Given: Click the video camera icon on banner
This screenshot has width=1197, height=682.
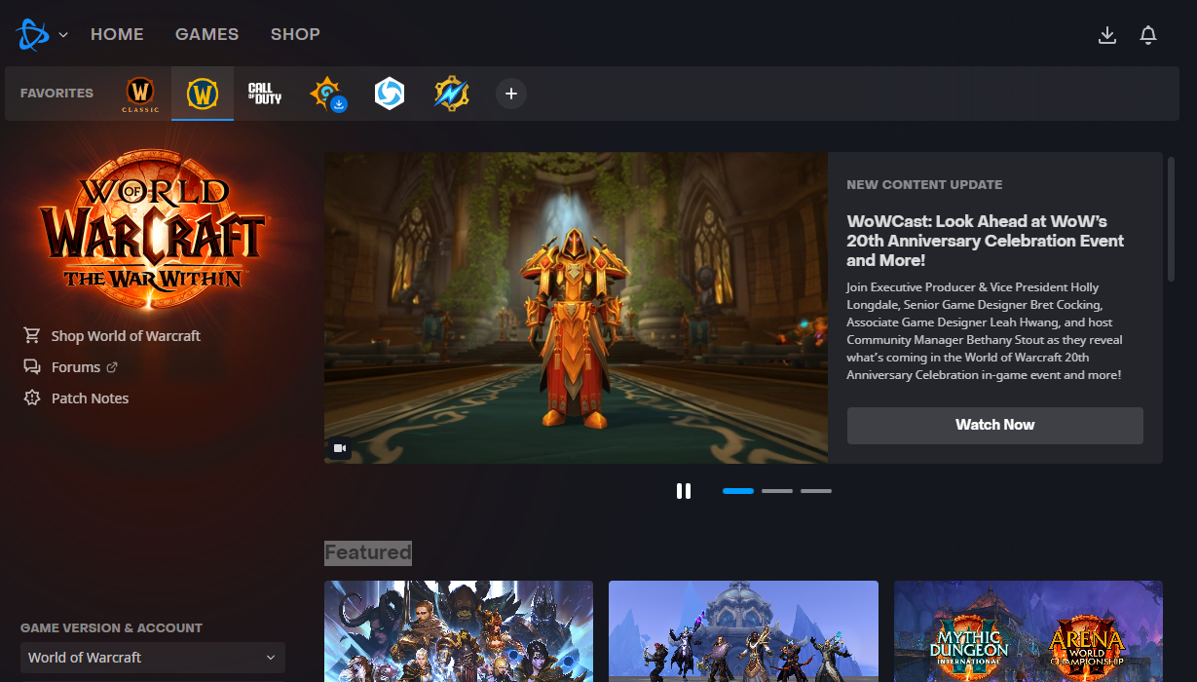Looking at the screenshot, I should coord(339,448).
